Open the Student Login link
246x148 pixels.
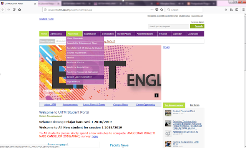click(197, 16)
